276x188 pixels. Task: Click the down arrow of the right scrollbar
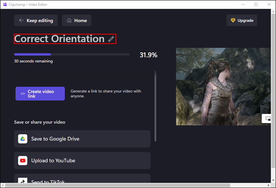(x=273, y=180)
